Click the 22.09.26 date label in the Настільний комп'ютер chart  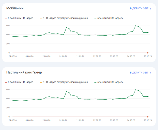[x=97, y=120]
